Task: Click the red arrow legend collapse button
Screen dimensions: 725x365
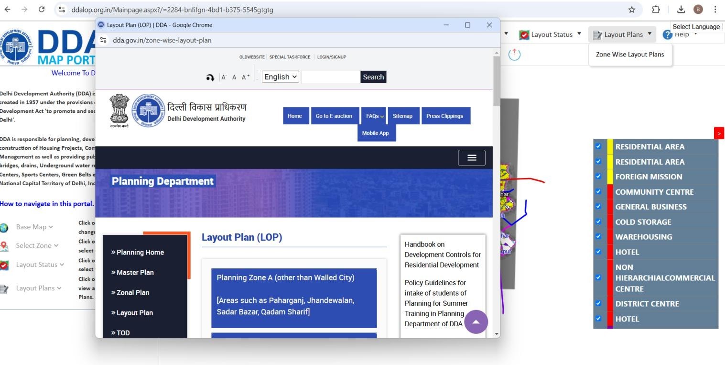Action: click(x=719, y=133)
